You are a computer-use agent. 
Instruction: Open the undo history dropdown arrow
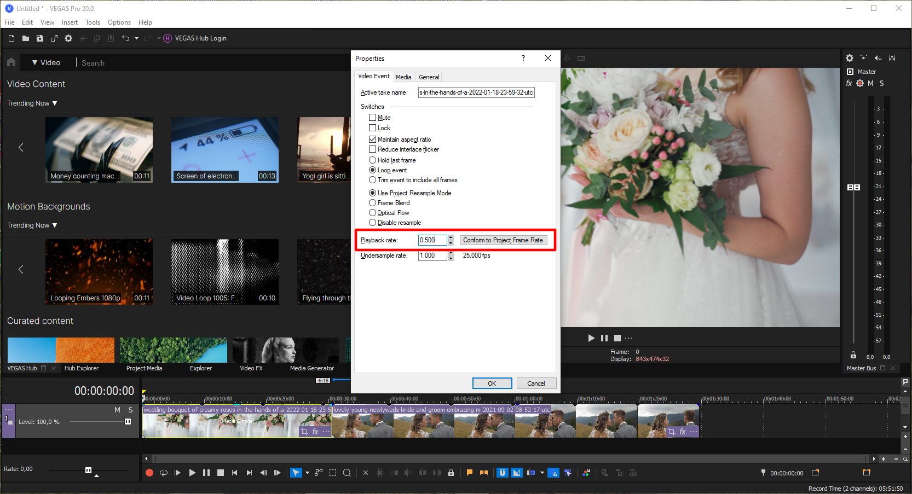136,38
